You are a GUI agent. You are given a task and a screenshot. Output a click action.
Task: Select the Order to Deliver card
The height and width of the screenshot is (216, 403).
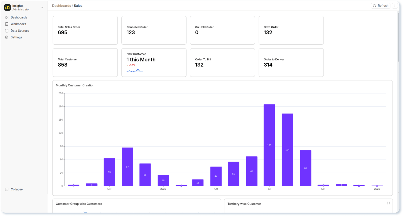coord(291,62)
